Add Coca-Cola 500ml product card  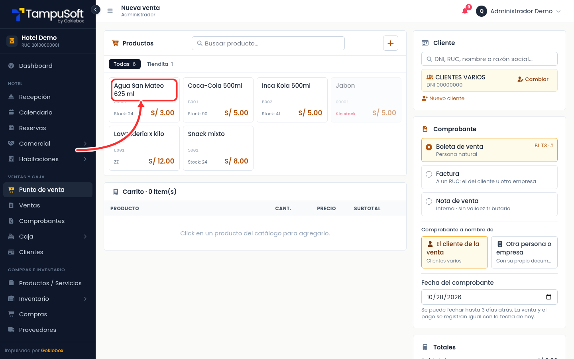(218, 100)
